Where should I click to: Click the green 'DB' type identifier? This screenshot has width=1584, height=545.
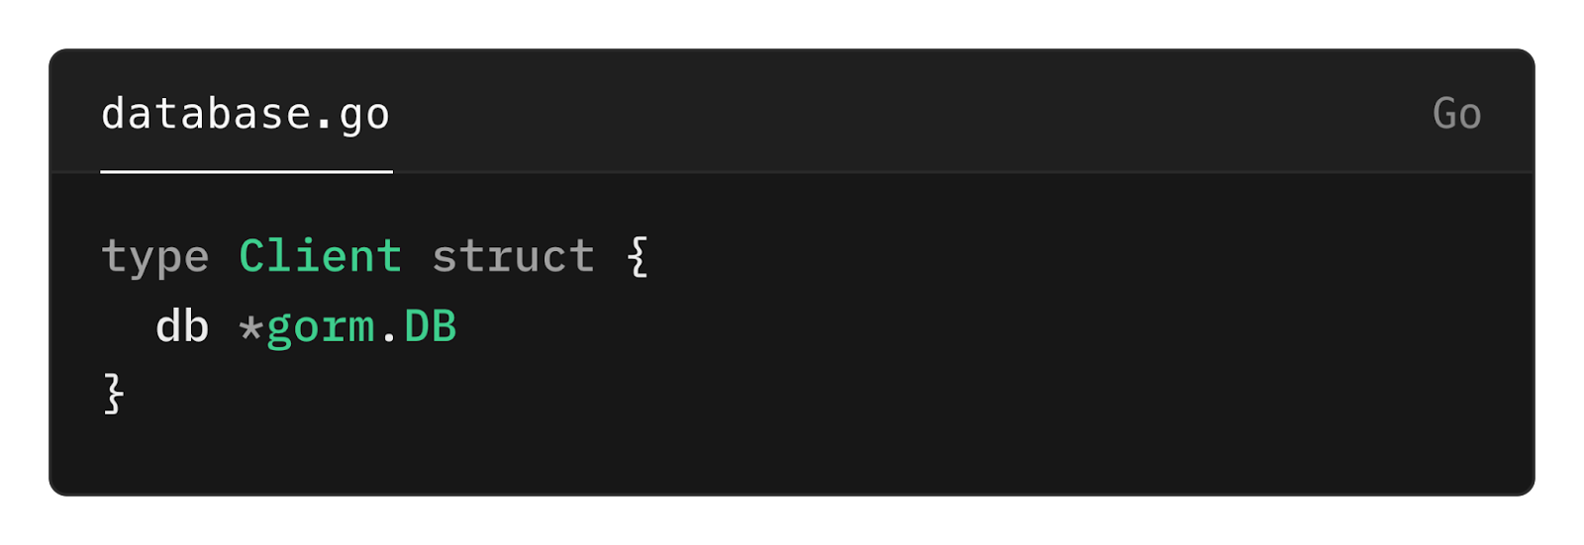pos(430,326)
